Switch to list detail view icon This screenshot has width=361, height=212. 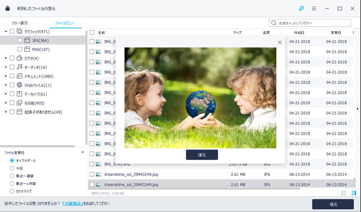(353, 193)
